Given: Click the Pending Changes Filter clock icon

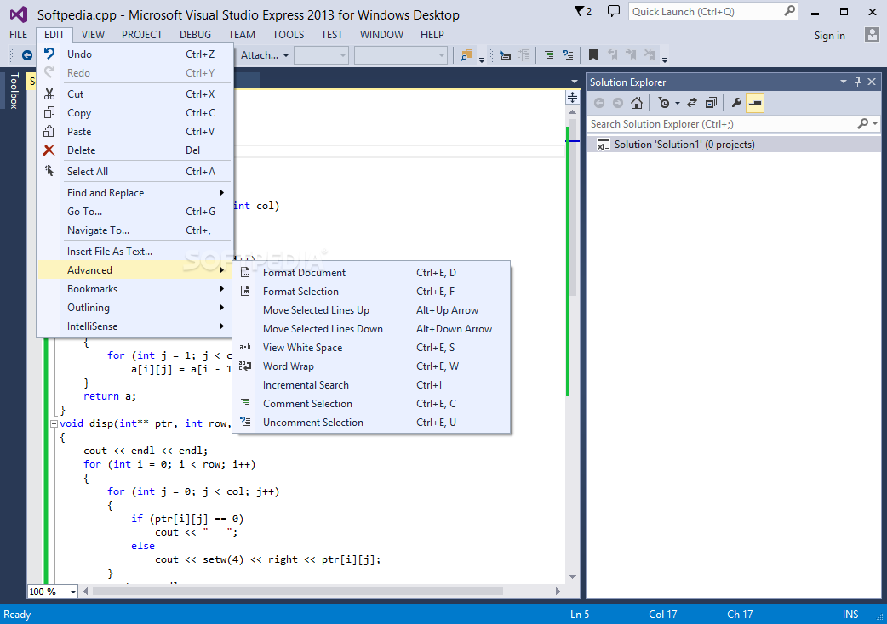Looking at the screenshot, I should 664,103.
